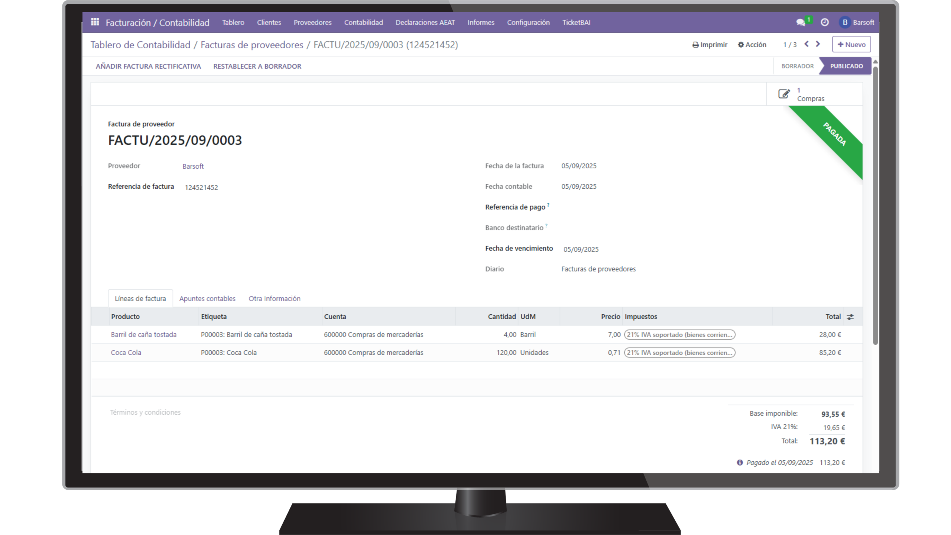The image size is (951, 535).
Task: Click Añadir Factura Rectificativa button
Action: (x=148, y=66)
